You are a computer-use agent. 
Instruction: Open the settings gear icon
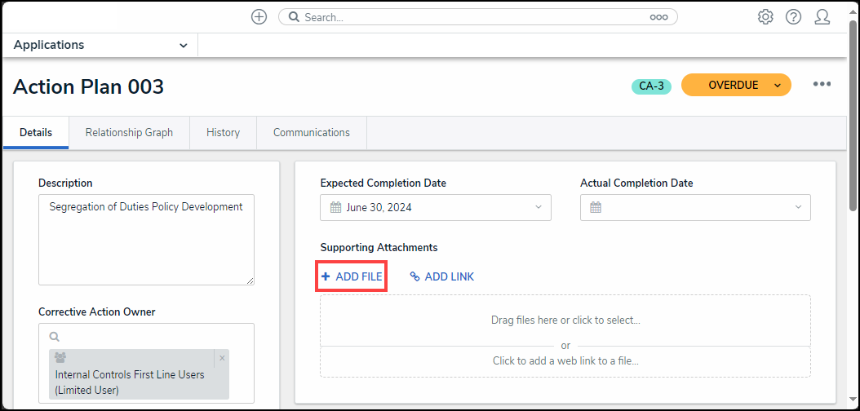(x=765, y=17)
